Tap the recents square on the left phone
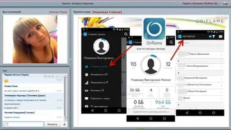The height and width of the screenshot is (130, 231). pos(119,110)
